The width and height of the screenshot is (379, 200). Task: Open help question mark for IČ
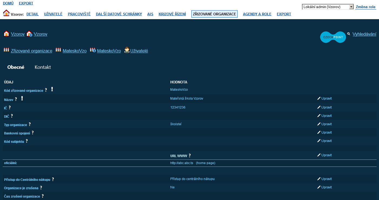coord(10,107)
